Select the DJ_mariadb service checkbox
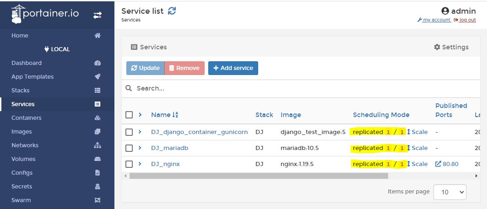487x209 pixels. coord(129,148)
